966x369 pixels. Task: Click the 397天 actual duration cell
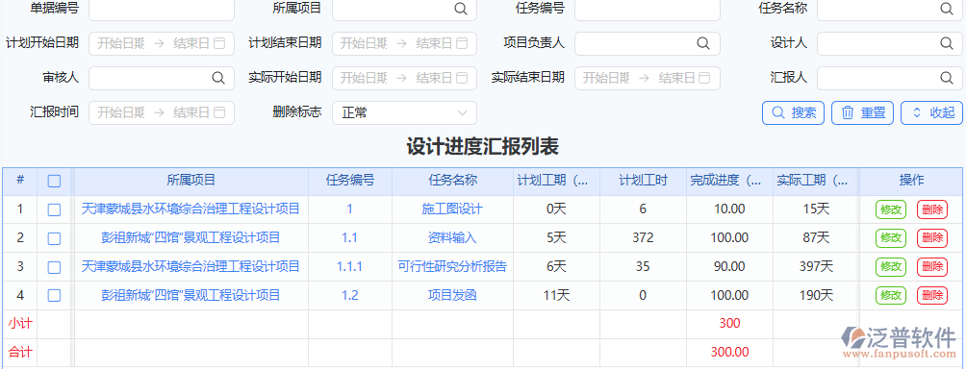(816, 266)
